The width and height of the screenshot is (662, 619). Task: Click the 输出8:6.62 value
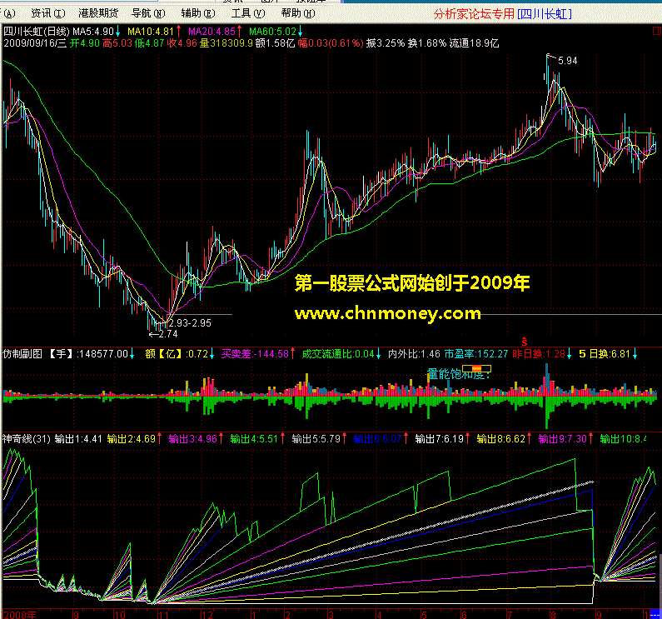pyautogui.click(x=501, y=439)
